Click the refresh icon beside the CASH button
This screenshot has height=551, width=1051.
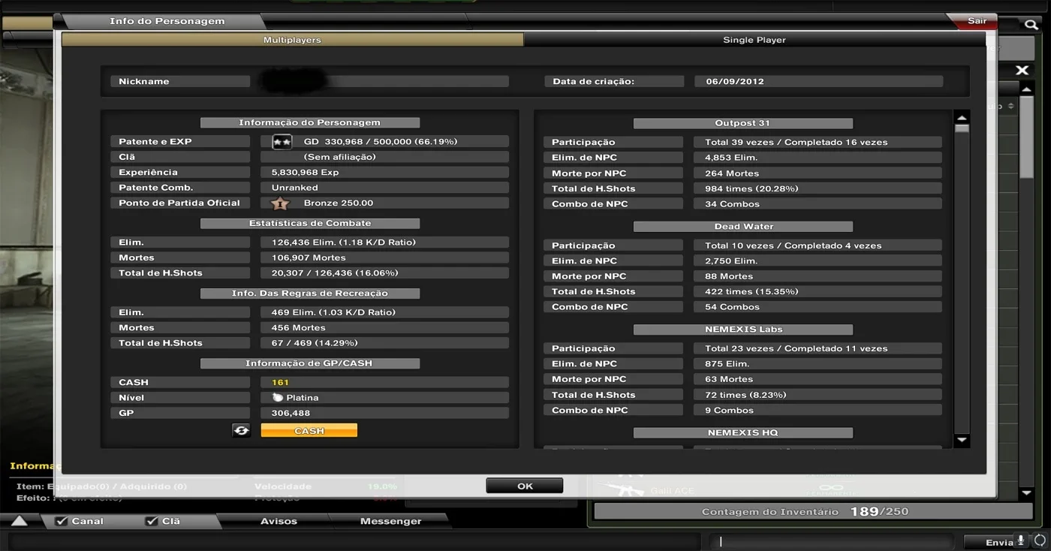point(241,430)
